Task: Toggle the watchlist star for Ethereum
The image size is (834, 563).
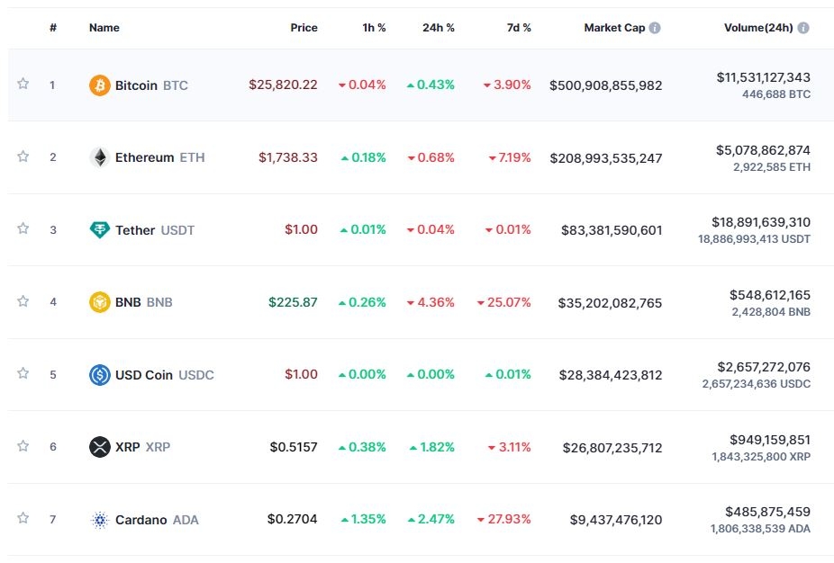Action: 23,156
